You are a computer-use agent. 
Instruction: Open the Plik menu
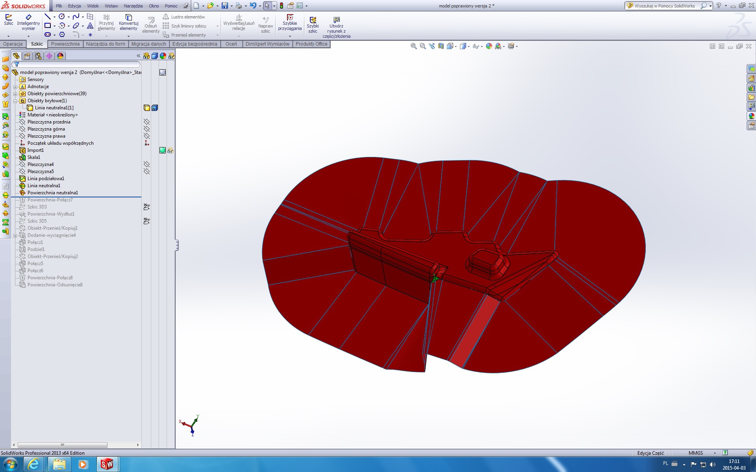[59, 6]
